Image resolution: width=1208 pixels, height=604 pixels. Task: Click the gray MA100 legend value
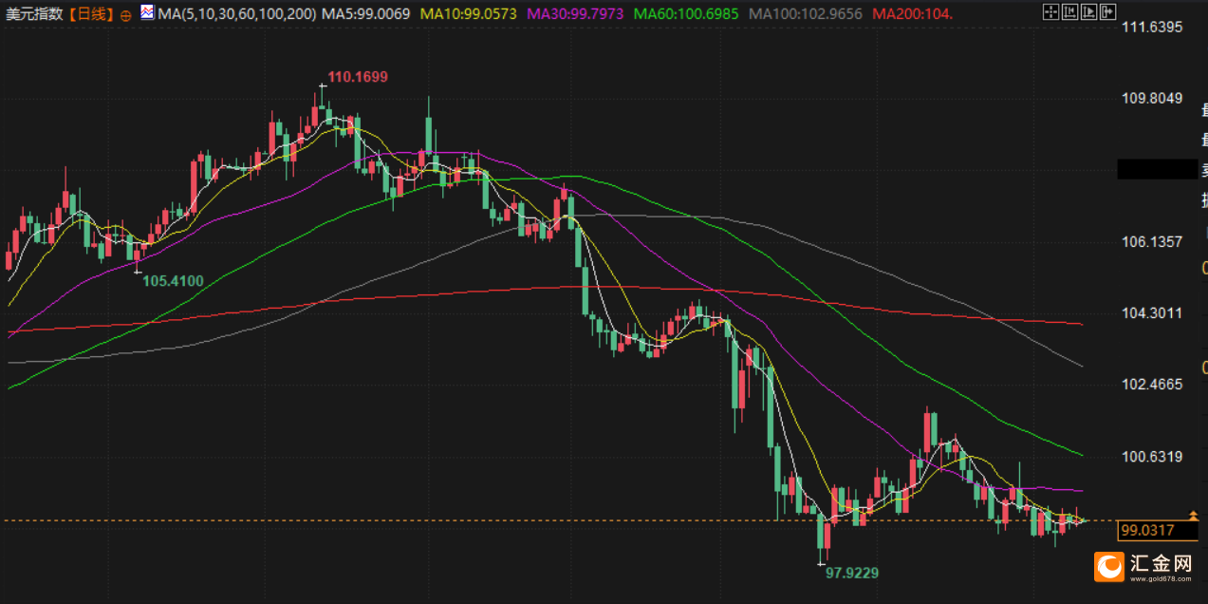(806, 13)
